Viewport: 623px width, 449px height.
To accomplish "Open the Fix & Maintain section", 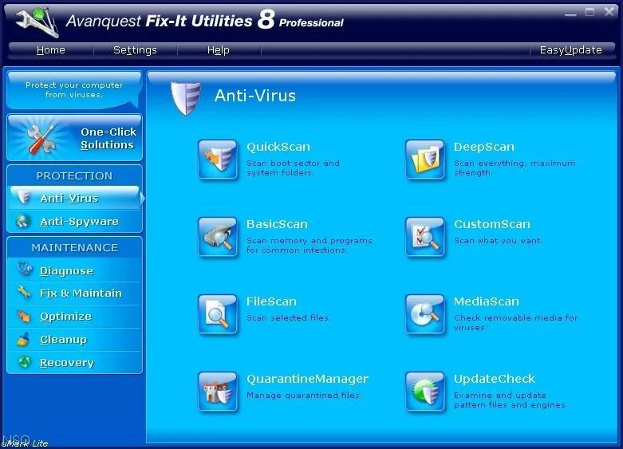I will [x=75, y=293].
